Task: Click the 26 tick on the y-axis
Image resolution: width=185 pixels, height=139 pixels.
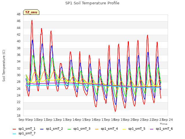Action: coord(18,89)
